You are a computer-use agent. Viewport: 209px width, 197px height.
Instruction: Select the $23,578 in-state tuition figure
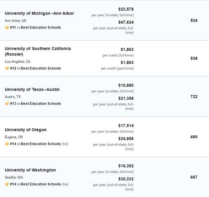(126, 9)
